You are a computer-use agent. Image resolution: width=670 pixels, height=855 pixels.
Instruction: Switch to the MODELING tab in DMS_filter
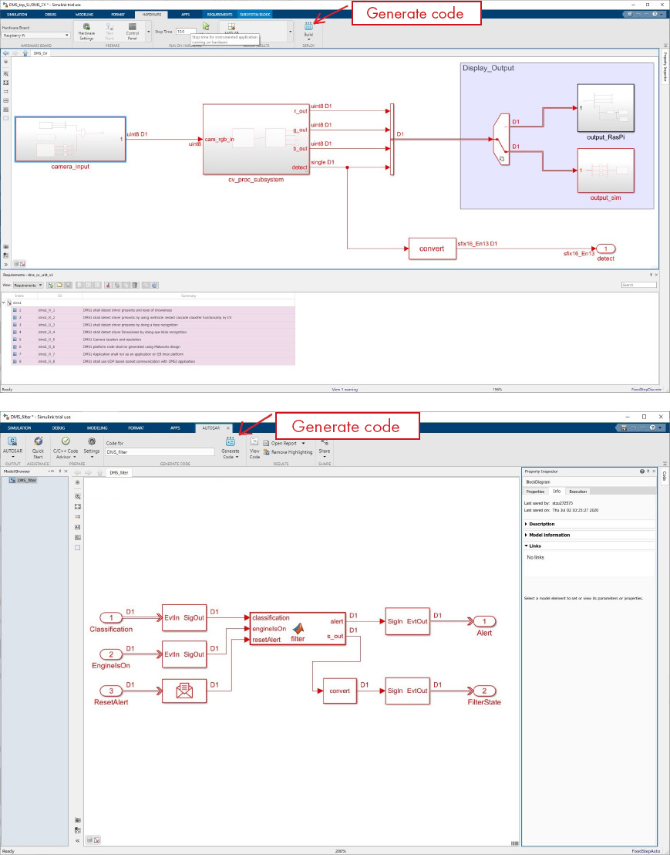pyautogui.click(x=98, y=427)
